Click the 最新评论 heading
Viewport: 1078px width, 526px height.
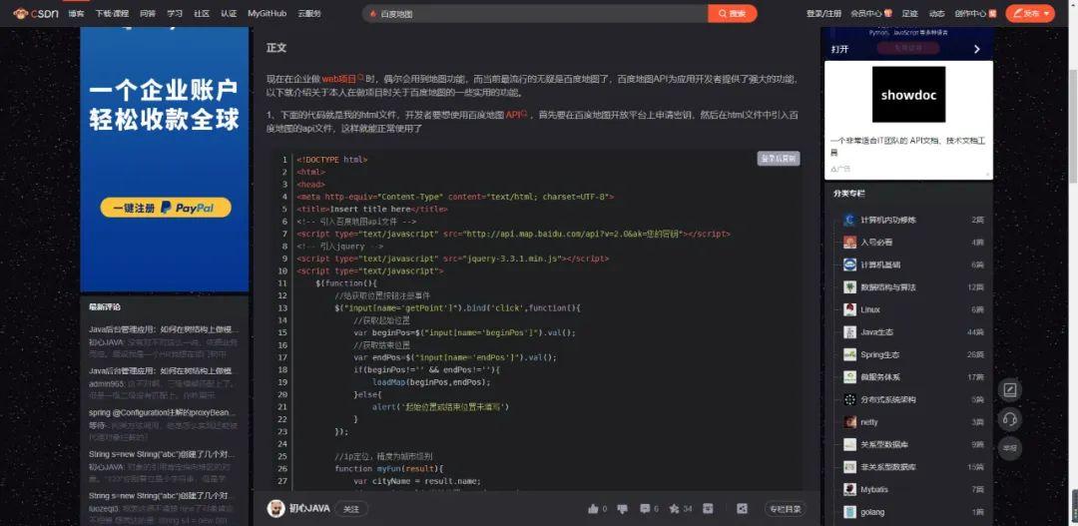pos(105,306)
